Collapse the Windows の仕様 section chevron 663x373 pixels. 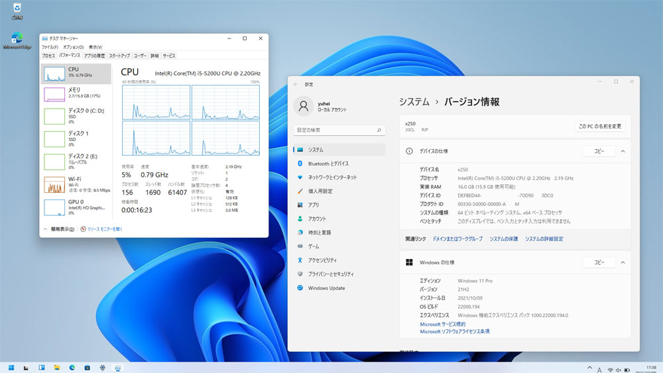click(x=623, y=262)
